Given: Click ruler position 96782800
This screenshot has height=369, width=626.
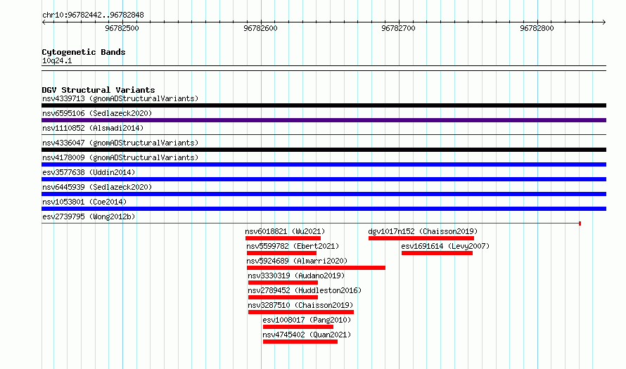Looking at the screenshot, I should (537, 28).
